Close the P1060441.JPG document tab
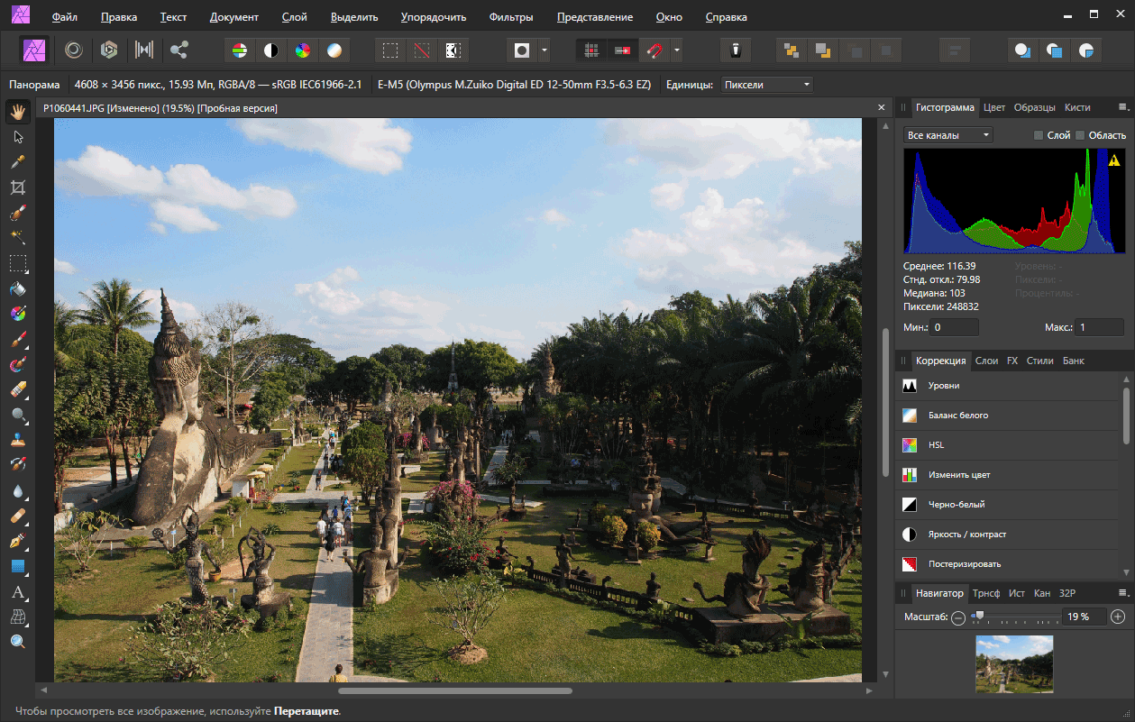The height and width of the screenshot is (722, 1135). (x=882, y=108)
